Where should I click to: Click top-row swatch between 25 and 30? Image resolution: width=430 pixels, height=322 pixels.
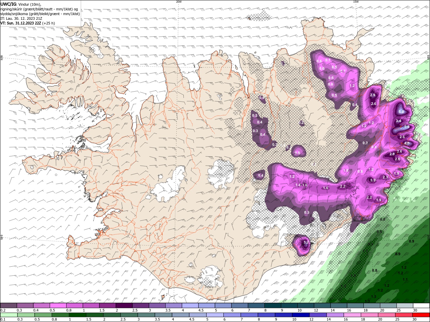(x=405, y=306)
